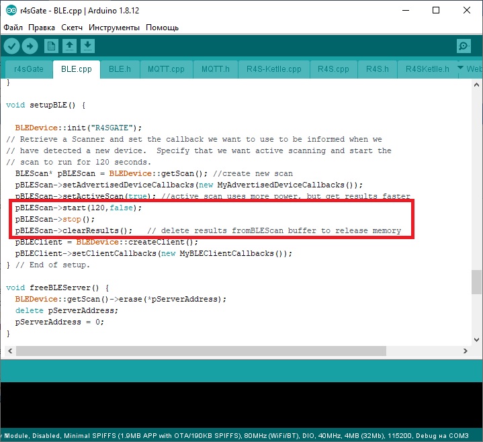This screenshot has height=442, width=483.
Task: Open the Помощь menu
Action: [x=163, y=28]
